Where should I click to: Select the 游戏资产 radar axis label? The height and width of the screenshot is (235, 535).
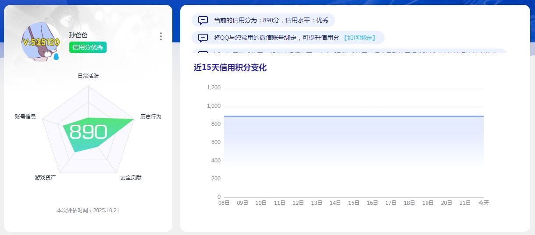(45, 178)
